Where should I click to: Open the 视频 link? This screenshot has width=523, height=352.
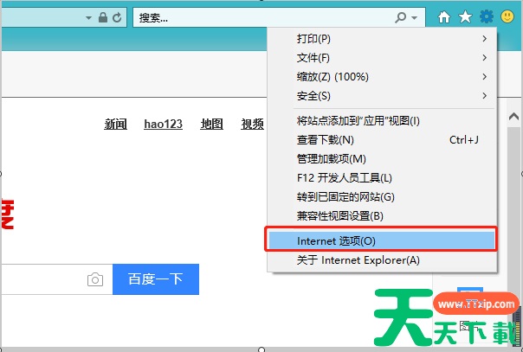253,124
